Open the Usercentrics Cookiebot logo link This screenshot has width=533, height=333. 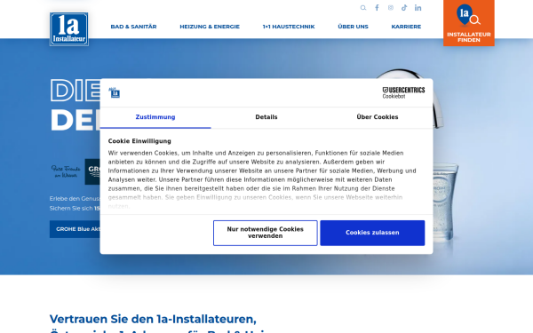(403, 92)
